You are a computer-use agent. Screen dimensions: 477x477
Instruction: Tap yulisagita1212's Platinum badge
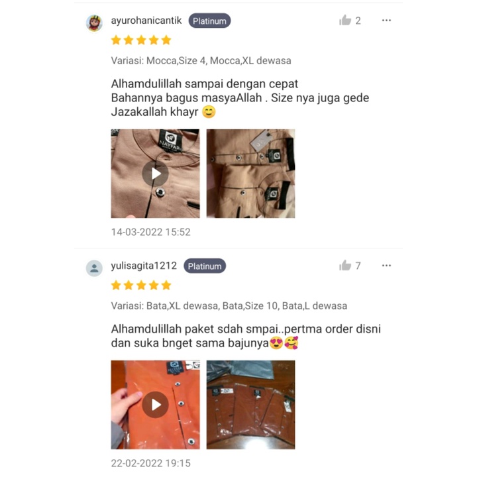tap(205, 266)
